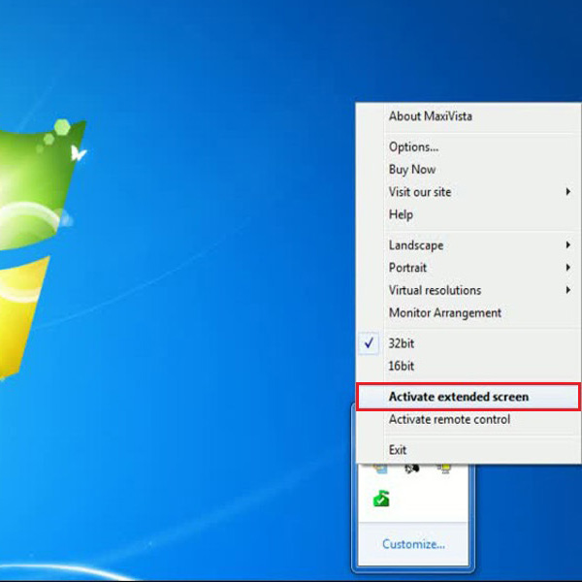The height and width of the screenshot is (582, 582).
Task: Expand the Visit our site submenu
Action: pyautogui.click(x=469, y=192)
